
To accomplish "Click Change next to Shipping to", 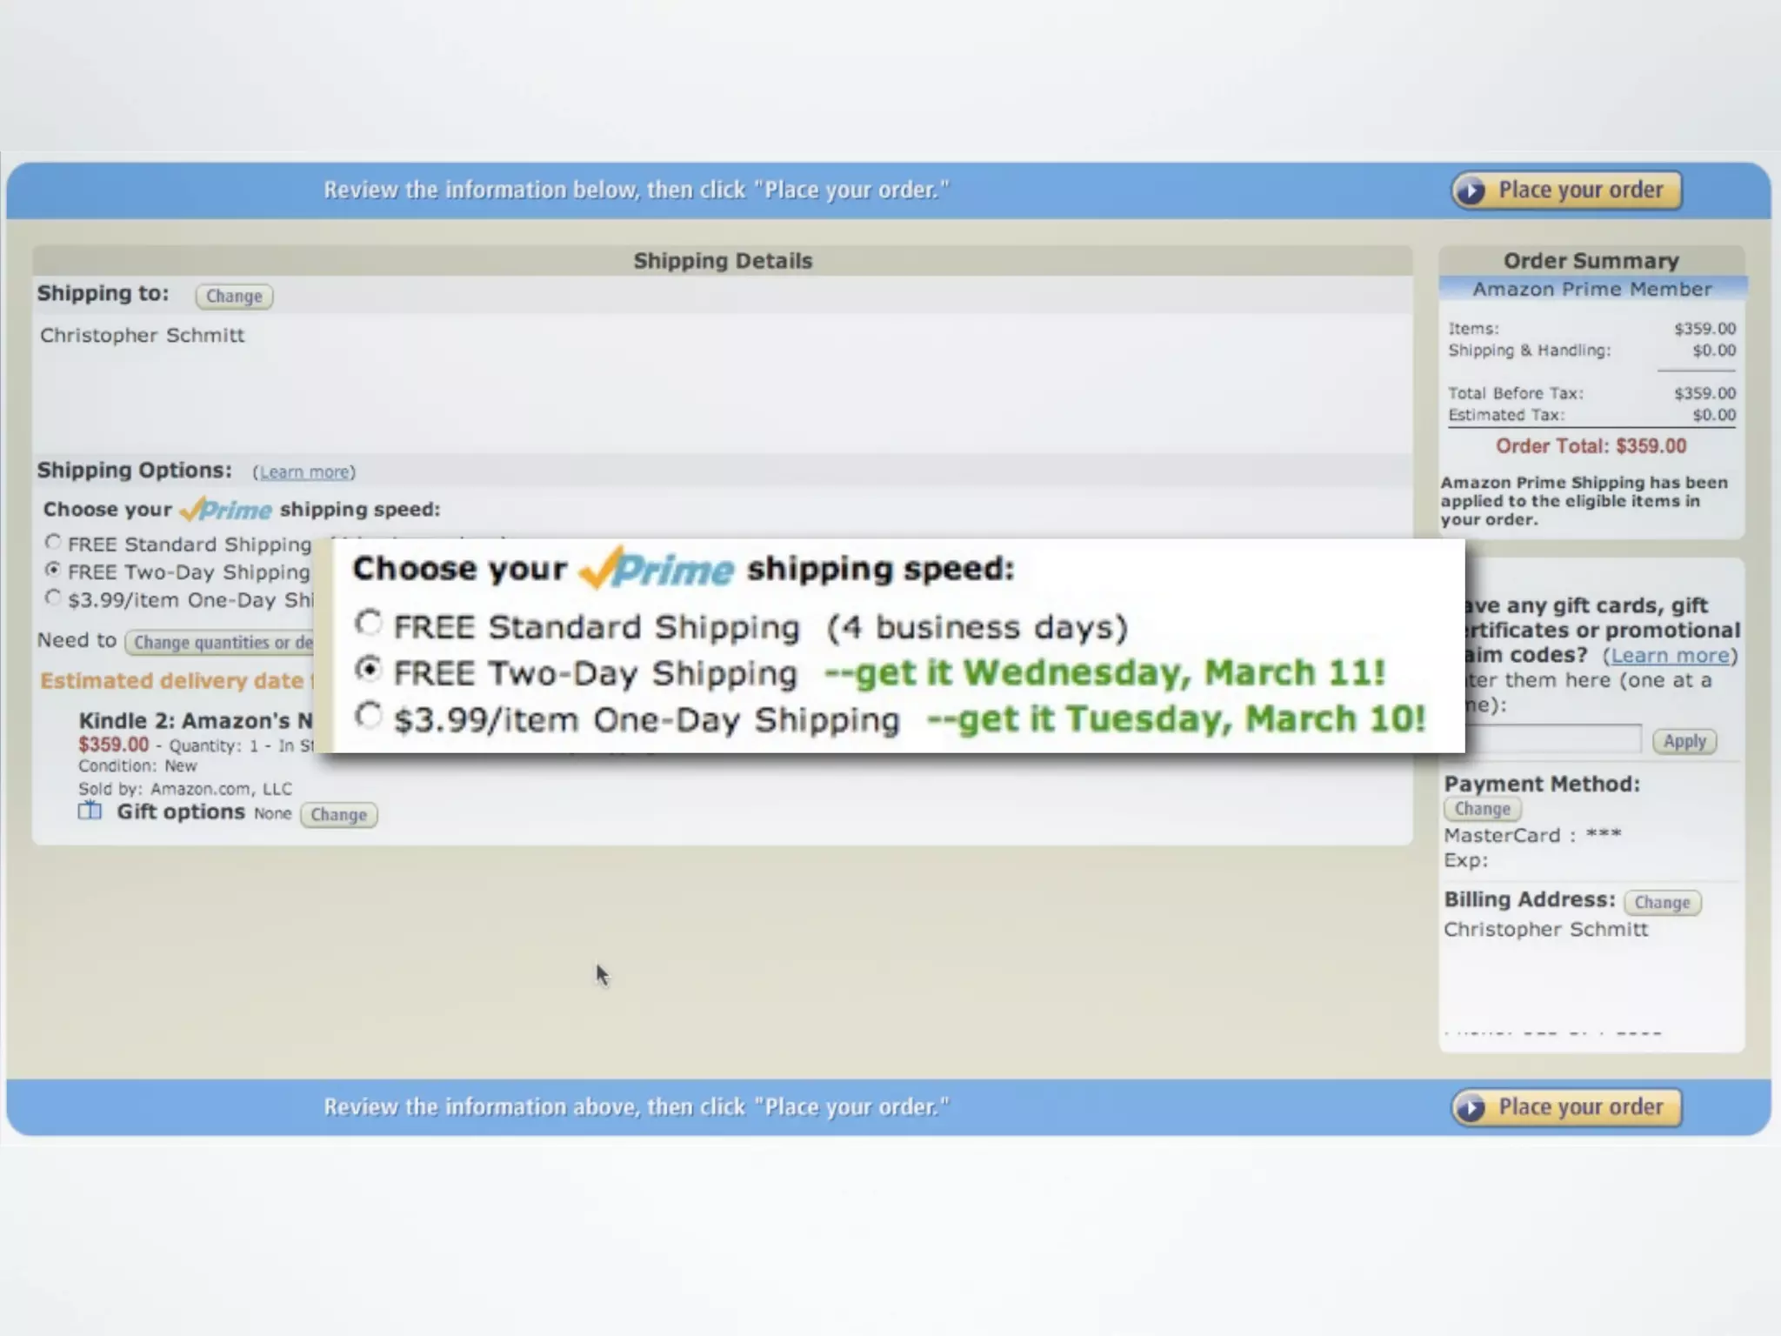I will coord(234,297).
